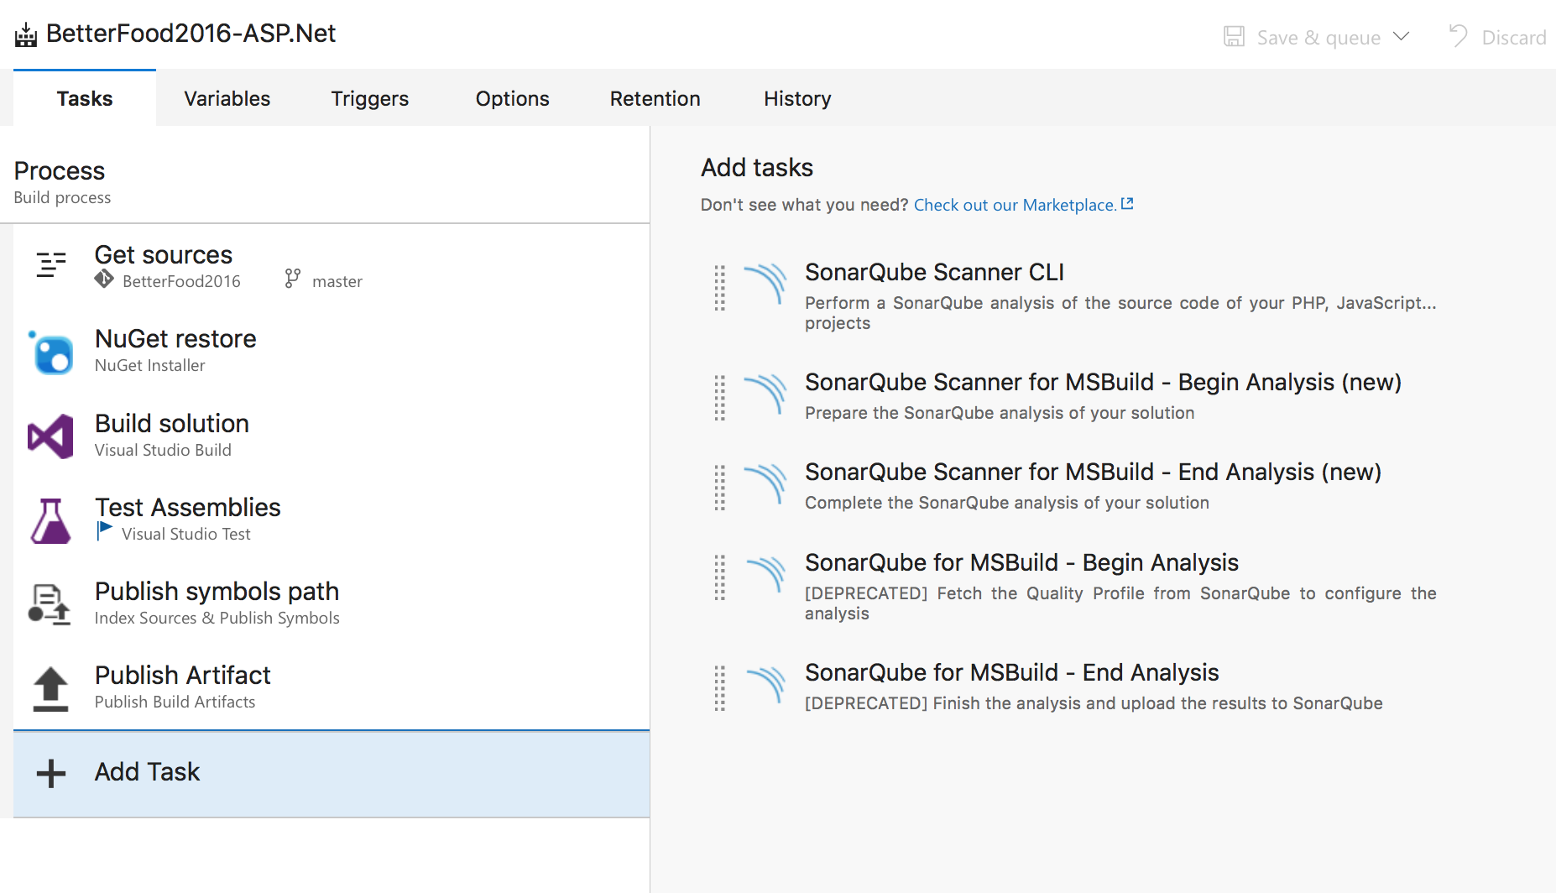Add SonarQube Scanner for MSBuild - End Analysis (new)
Screen dimensions: 1556x893
[x=1093, y=472]
